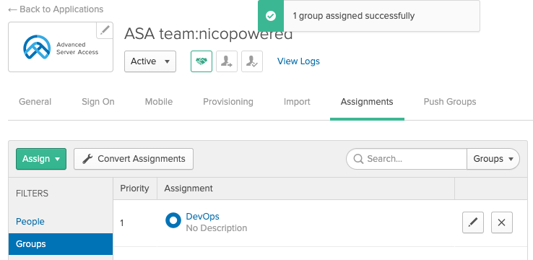This screenshot has width=533, height=260.
Task: Remove the DevOps group assignment
Action: coord(502,222)
